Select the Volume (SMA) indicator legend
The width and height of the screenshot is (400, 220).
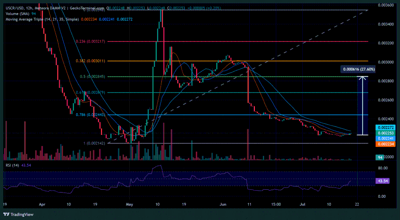point(17,14)
